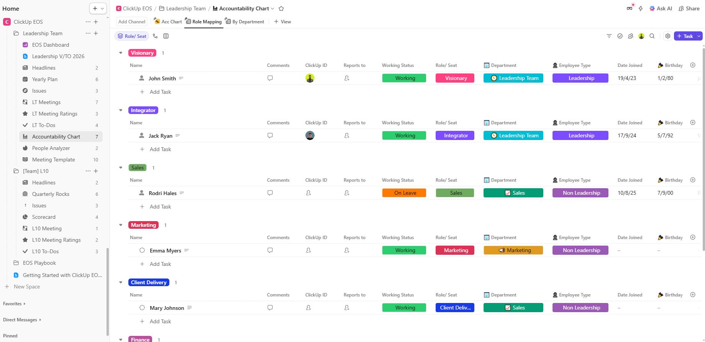
Task: Switch to the By Department view tab
Action: point(245,22)
